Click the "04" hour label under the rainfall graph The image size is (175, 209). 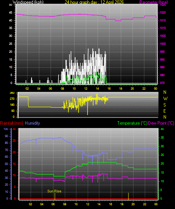pos(42,204)
